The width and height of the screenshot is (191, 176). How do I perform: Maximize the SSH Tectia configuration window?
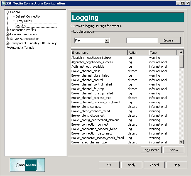[x=182, y=3]
